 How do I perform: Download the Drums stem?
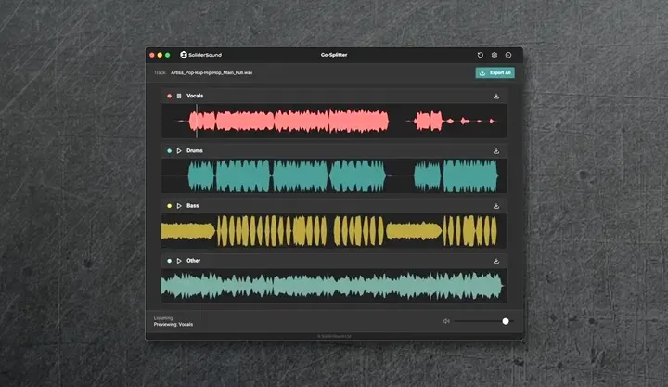coord(496,150)
